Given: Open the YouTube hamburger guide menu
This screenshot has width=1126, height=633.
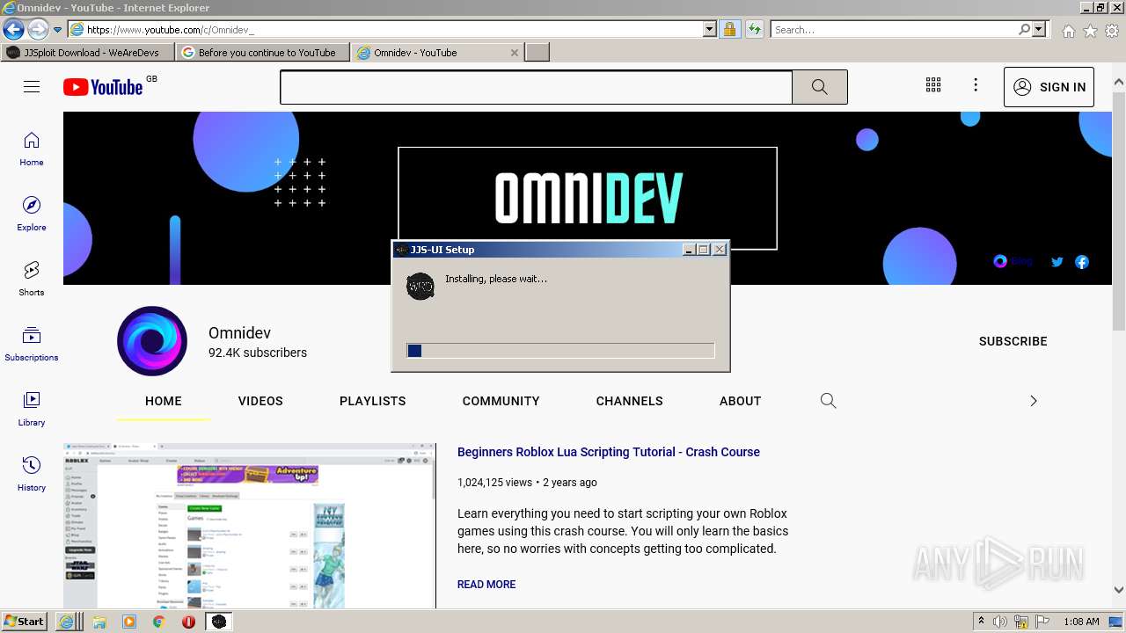Looking at the screenshot, I should pos(32,86).
